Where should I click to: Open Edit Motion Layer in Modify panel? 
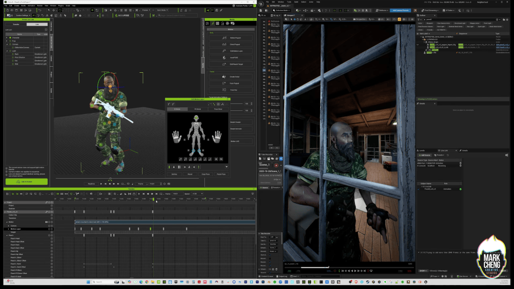pos(231,51)
